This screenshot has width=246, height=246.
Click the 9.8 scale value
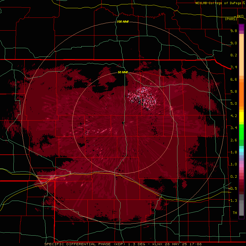(x=234, y=31)
